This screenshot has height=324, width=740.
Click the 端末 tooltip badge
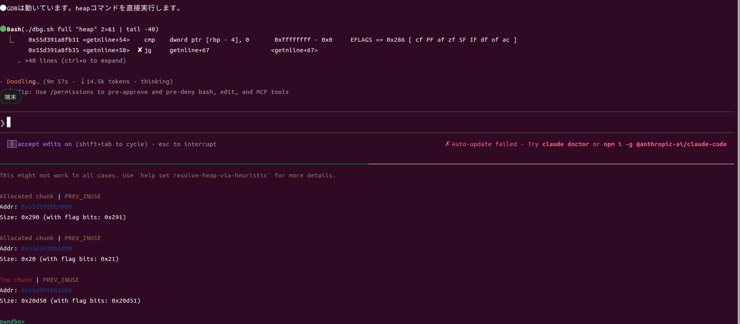10,97
